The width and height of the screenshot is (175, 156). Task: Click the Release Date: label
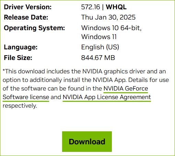coord(26,17)
